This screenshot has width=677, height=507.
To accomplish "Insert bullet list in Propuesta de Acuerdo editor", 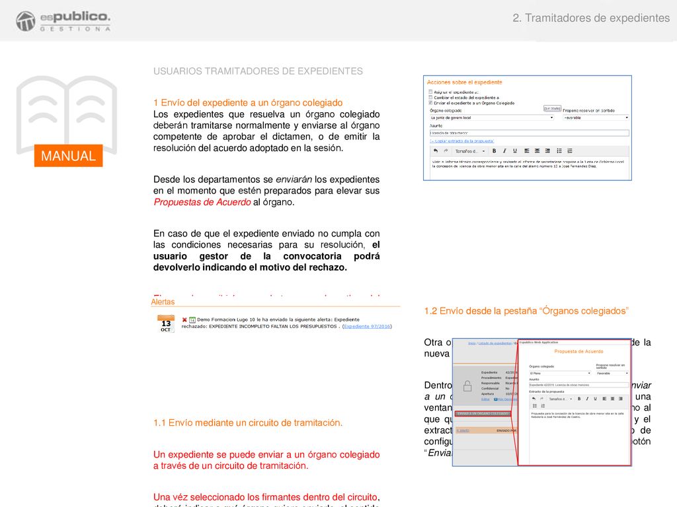I will (x=534, y=406).
